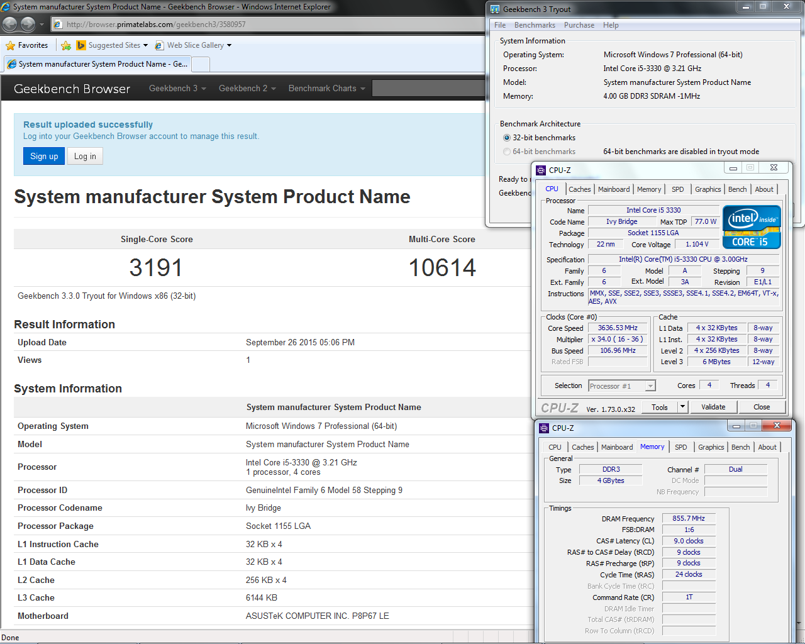The image size is (805, 644).
Task: Click the Upload Date September 26 2015 value
Action: pyautogui.click(x=300, y=343)
